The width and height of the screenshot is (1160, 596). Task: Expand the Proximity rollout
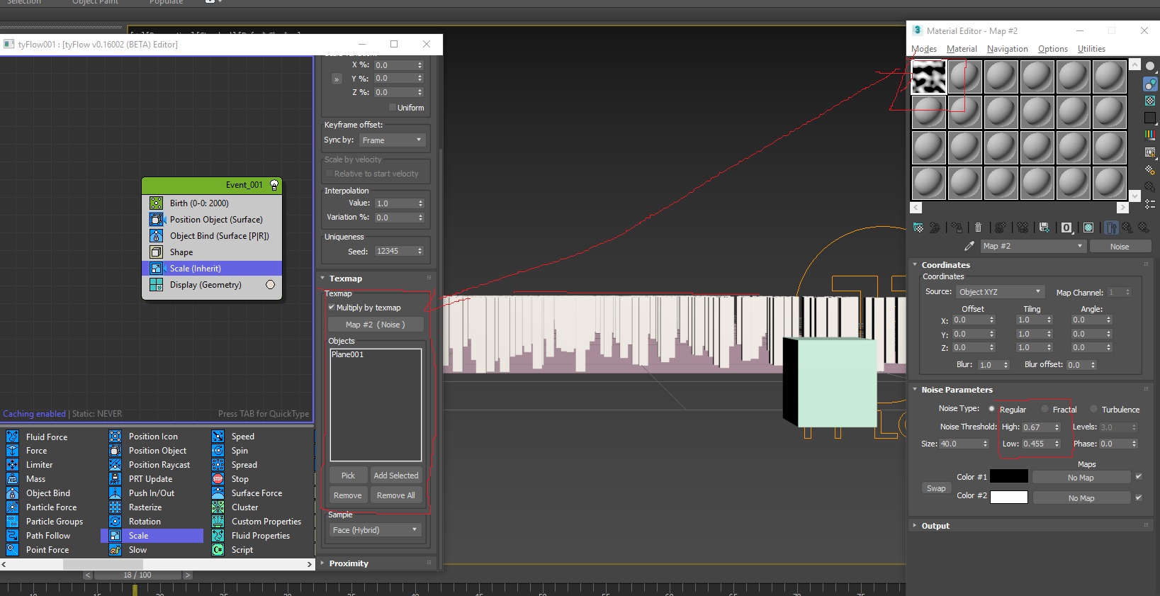click(x=349, y=563)
